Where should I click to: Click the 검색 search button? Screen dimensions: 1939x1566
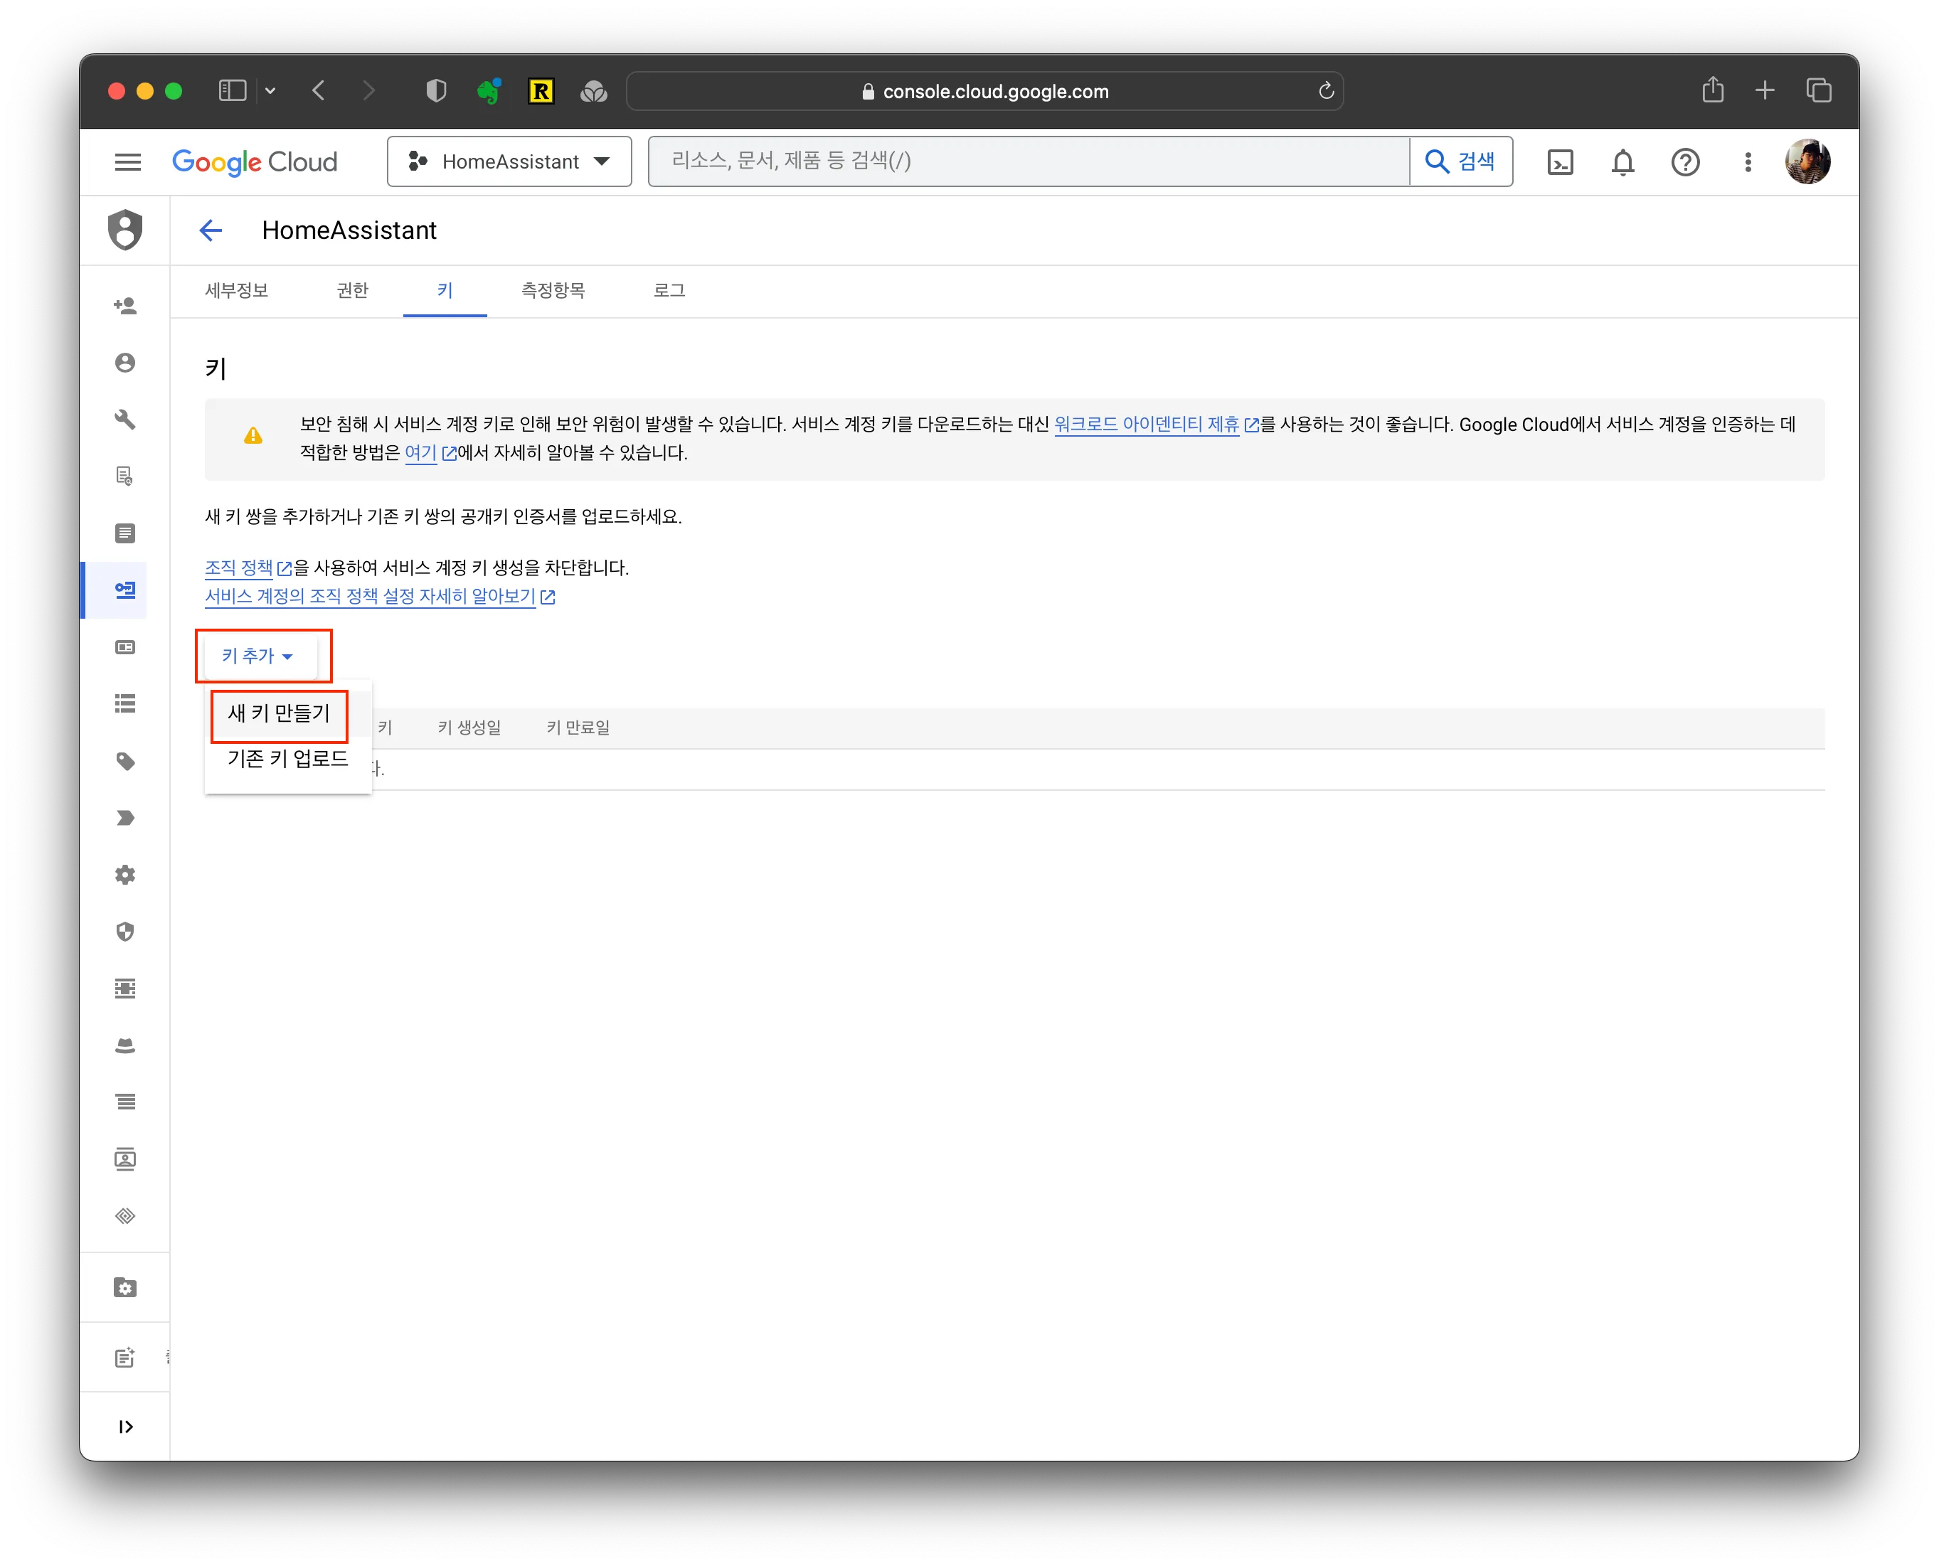pyautogui.click(x=1460, y=161)
